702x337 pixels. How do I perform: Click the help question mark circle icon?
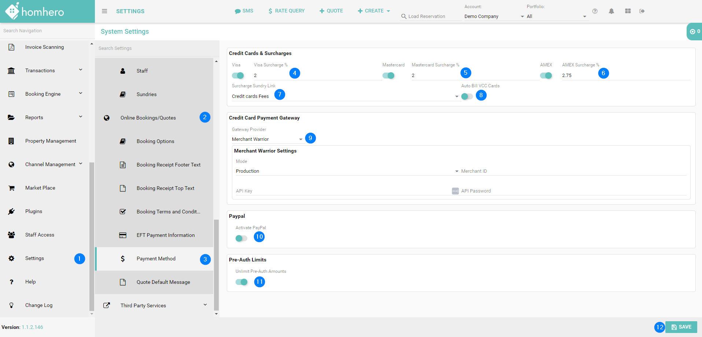click(x=595, y=11)
